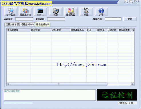Click the 远程计算机名 column header
Viewport: 141px width, 109px height.
78,30
